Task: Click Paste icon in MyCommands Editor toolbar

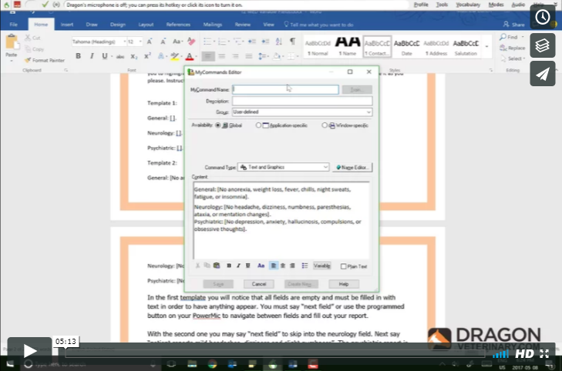Action: [217, 266]
